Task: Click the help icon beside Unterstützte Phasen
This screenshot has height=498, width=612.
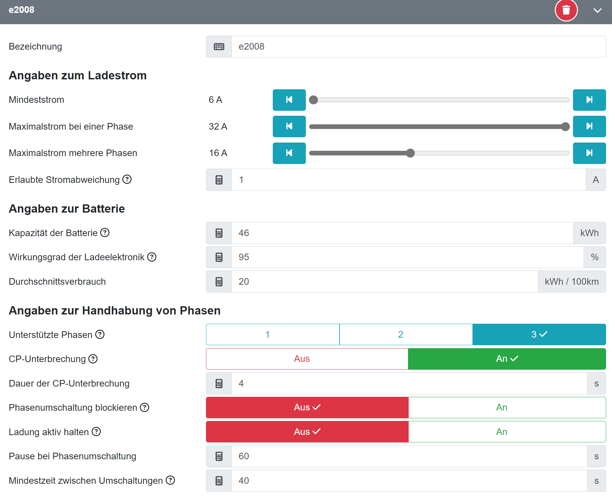Action: (100, 334)
